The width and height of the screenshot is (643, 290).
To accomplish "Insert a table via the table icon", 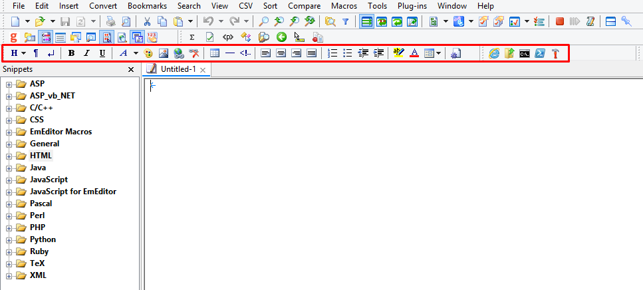I will (x=214, y=53).
